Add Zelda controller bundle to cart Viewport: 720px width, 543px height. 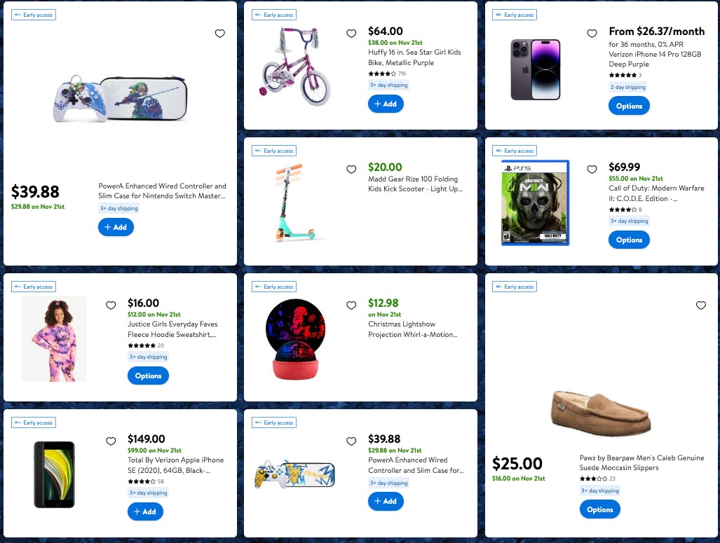coord(116,227)
